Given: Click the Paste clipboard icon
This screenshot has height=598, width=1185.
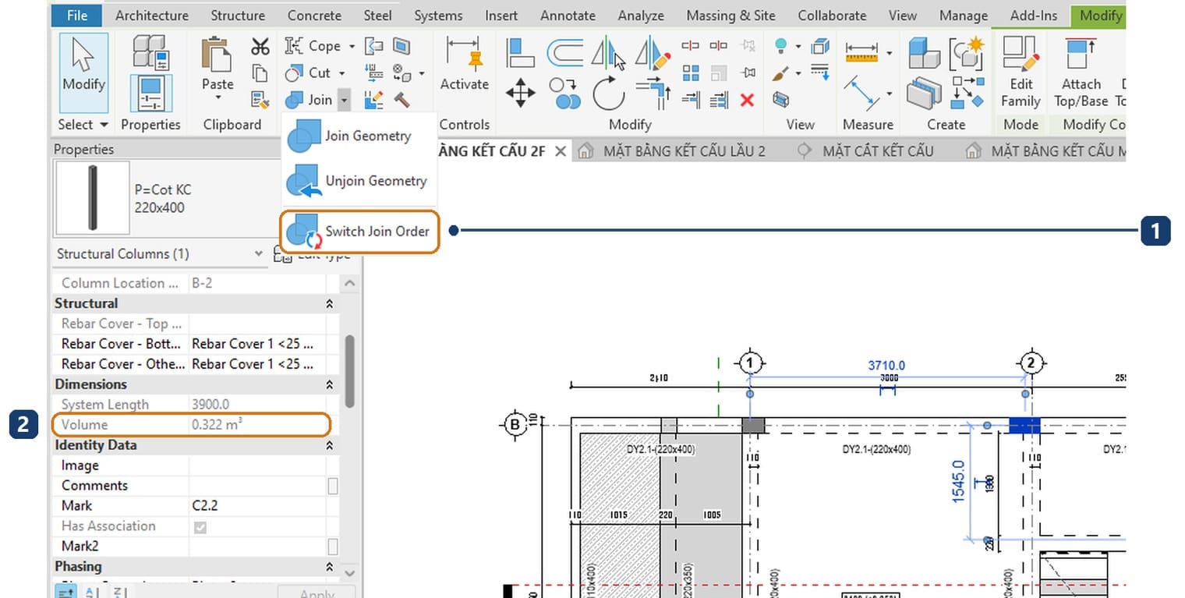Looking at the screenshot, I should point(218,55).
